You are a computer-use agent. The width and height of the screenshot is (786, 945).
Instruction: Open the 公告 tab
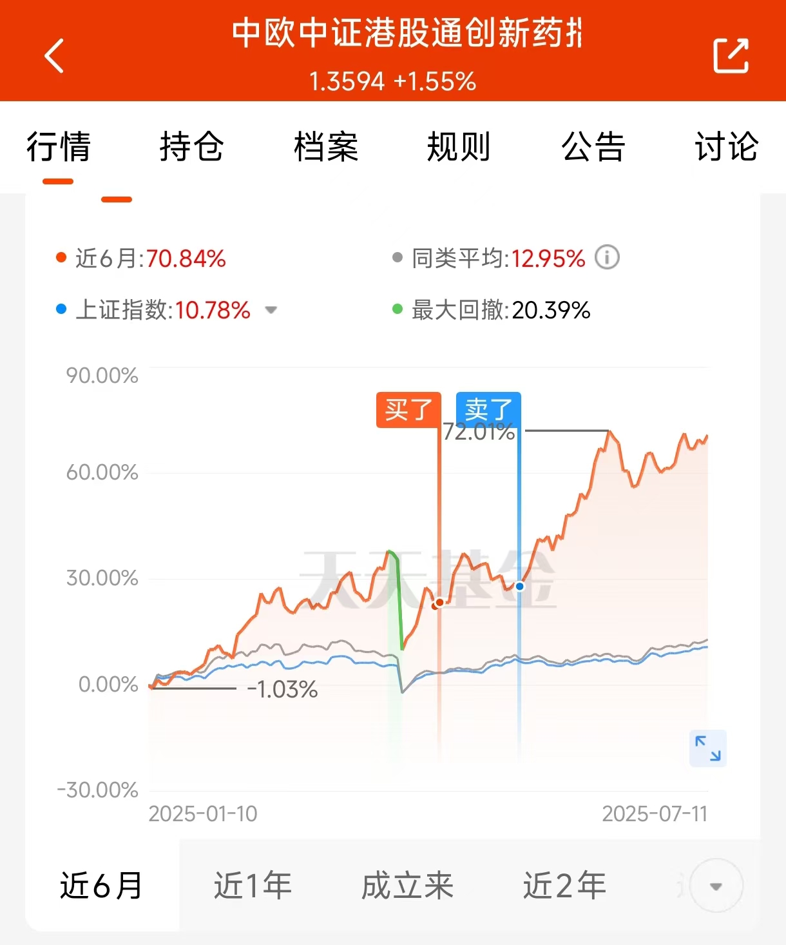click(x=593, y=146)
